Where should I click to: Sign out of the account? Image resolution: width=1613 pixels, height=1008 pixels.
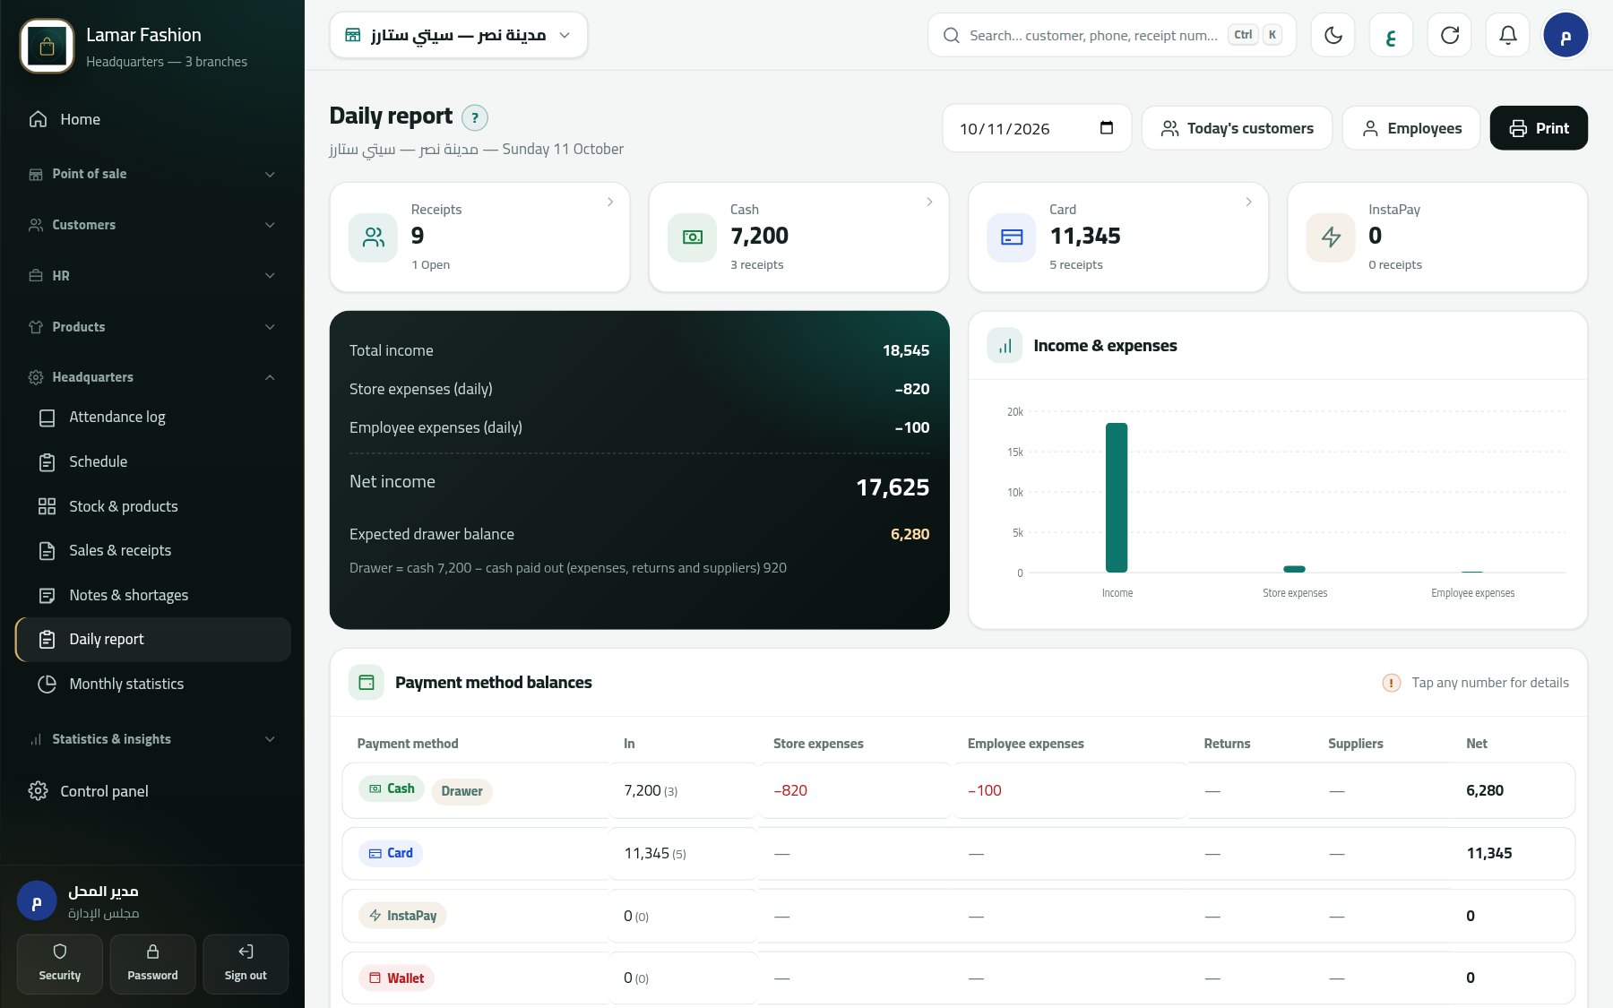(x=246, y=964)
